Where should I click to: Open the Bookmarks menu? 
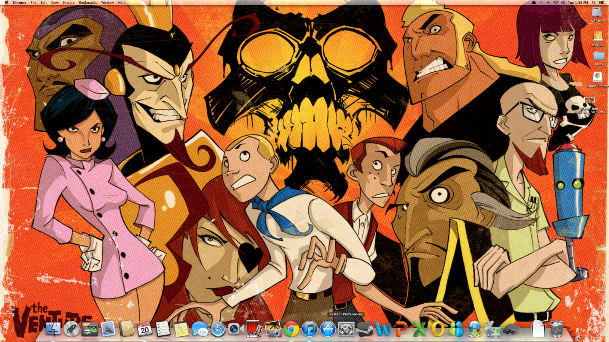[88, 2]
